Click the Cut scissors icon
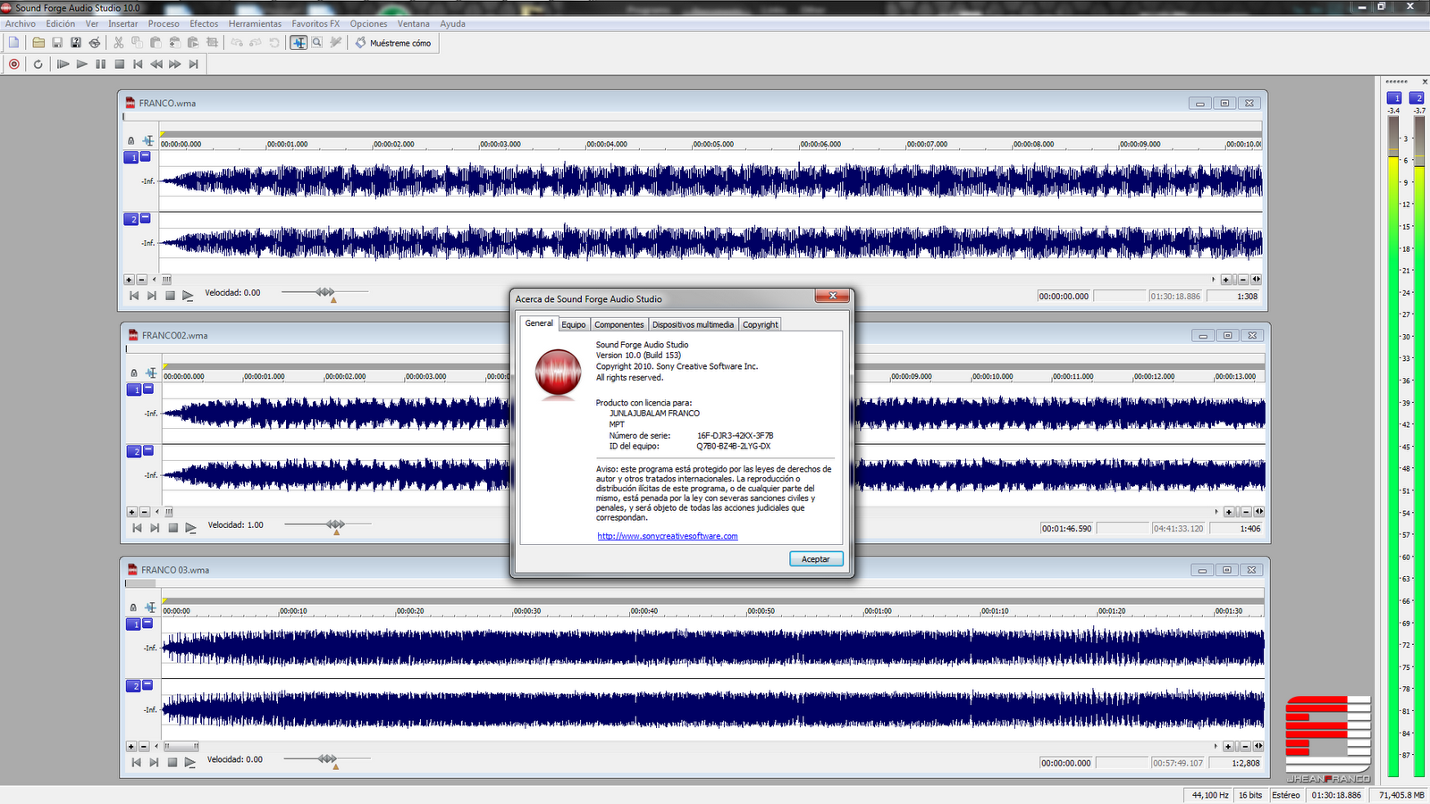1430x804 pixels. coord(118,42)
